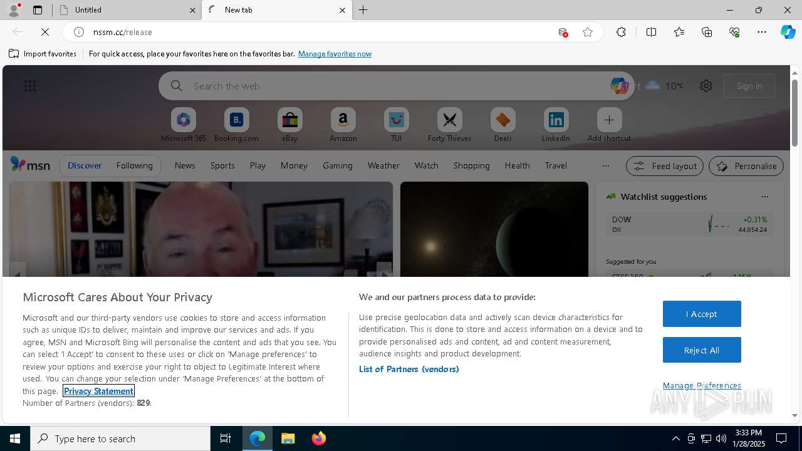Image resolution: width=802 pixels, height=451 pixels.
Task: Click Manage favorites now link
Action: pos(335,54)
